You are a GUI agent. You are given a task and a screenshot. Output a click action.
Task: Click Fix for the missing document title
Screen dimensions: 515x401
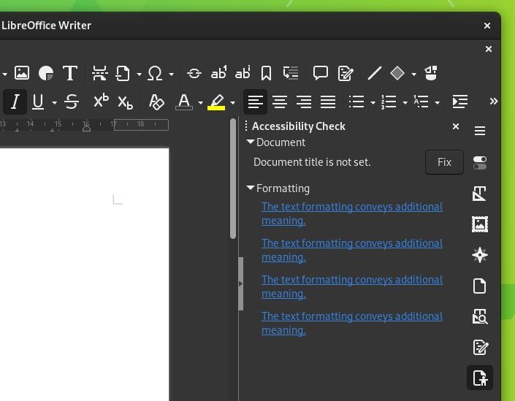click(444, 162)
